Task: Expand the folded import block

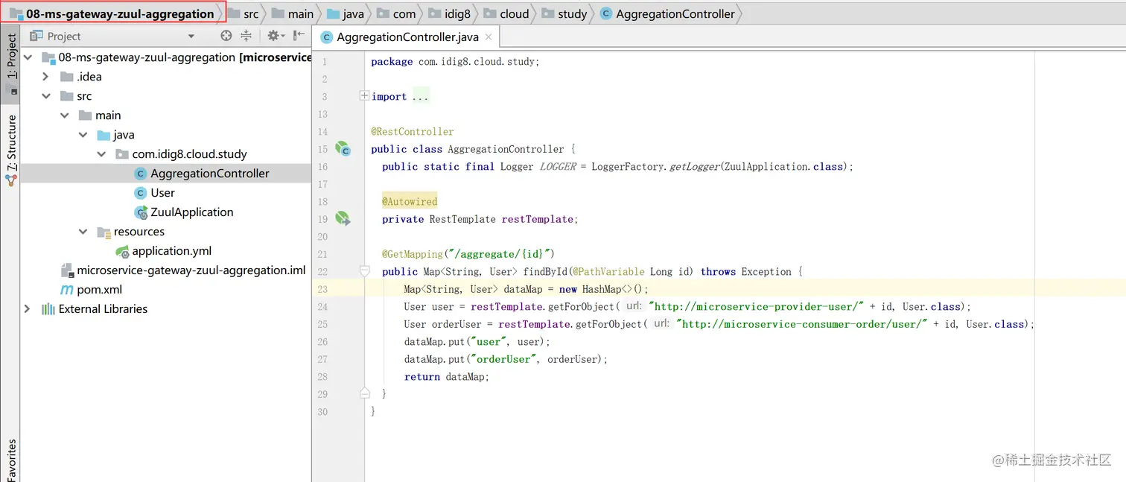Action: 364,96
